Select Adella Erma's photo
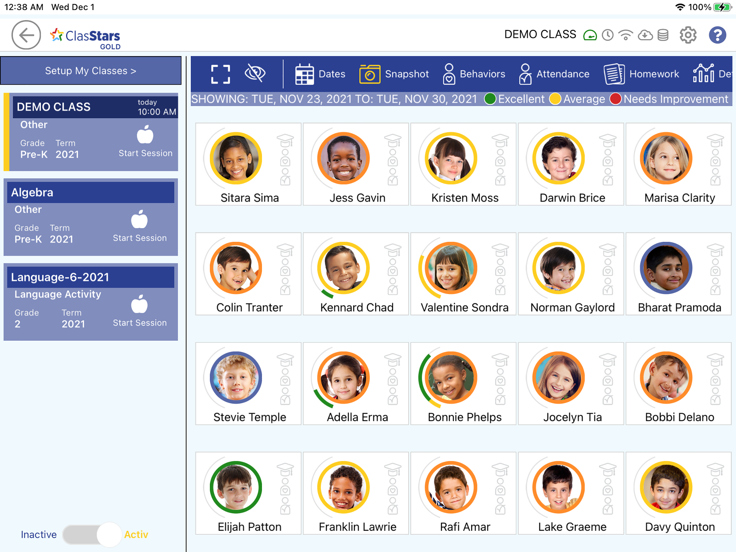 click(x=343, y=378)
